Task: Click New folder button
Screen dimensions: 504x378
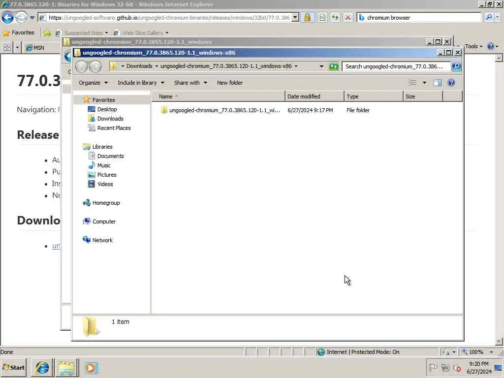Action: pos(230,83)
